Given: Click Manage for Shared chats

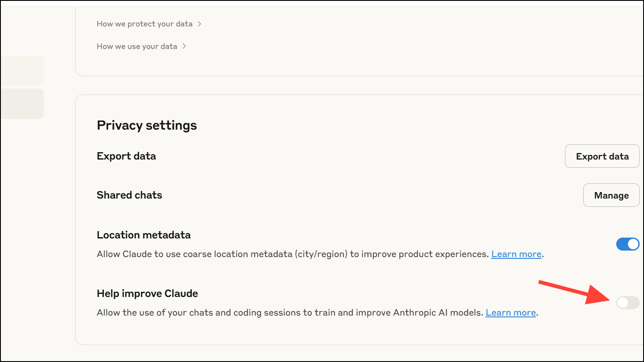Looking at the screenshot, I should [x=611, y=196].
